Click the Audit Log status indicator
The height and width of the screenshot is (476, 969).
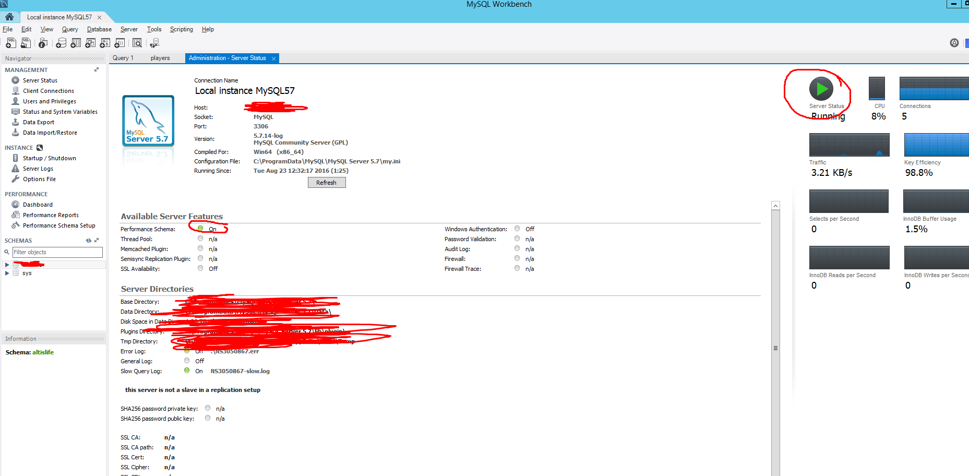click(517, 248)
